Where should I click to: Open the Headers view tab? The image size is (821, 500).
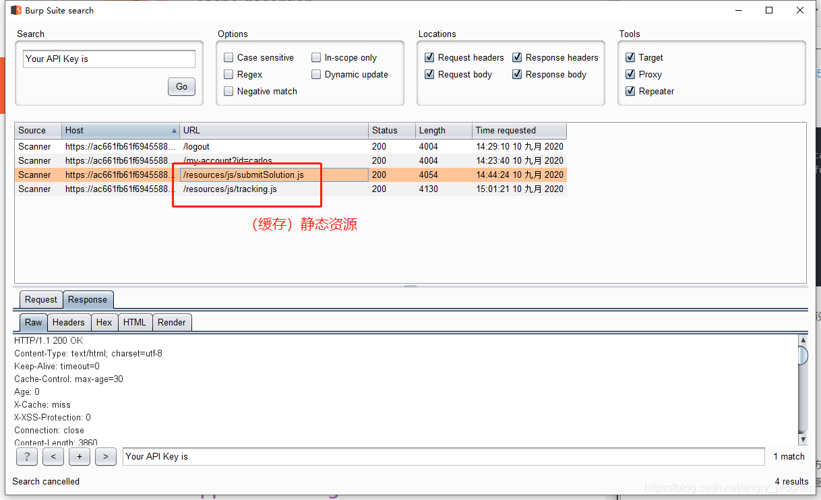[x=69, y=322]
